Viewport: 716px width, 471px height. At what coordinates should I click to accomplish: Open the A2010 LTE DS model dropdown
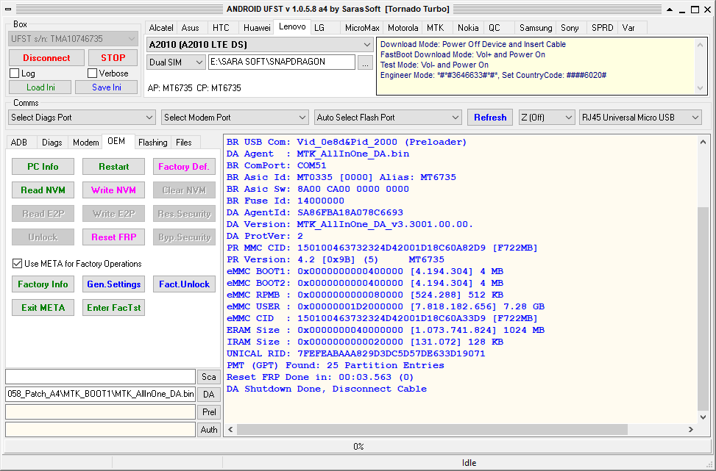(x=259, y=45)
